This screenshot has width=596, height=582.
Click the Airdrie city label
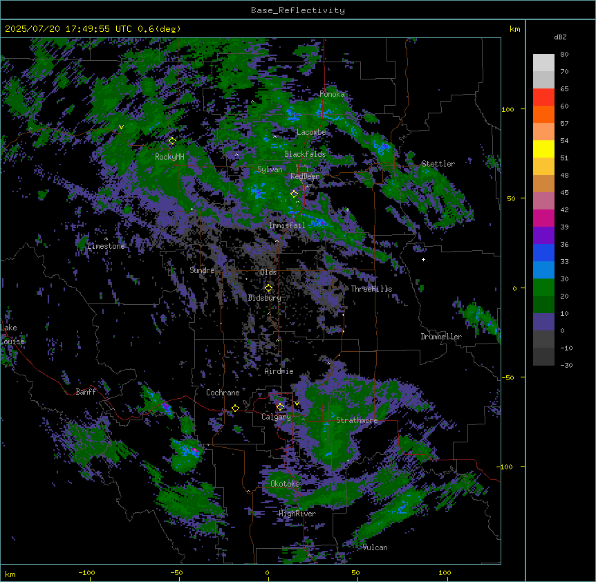279,371
